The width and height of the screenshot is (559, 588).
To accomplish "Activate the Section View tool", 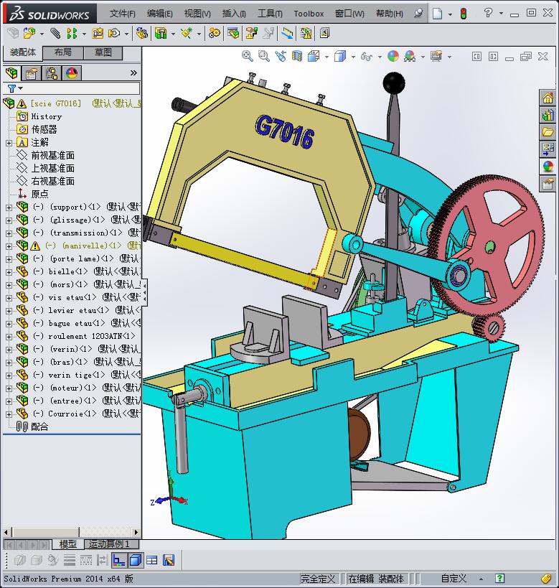I will point(297,56).
